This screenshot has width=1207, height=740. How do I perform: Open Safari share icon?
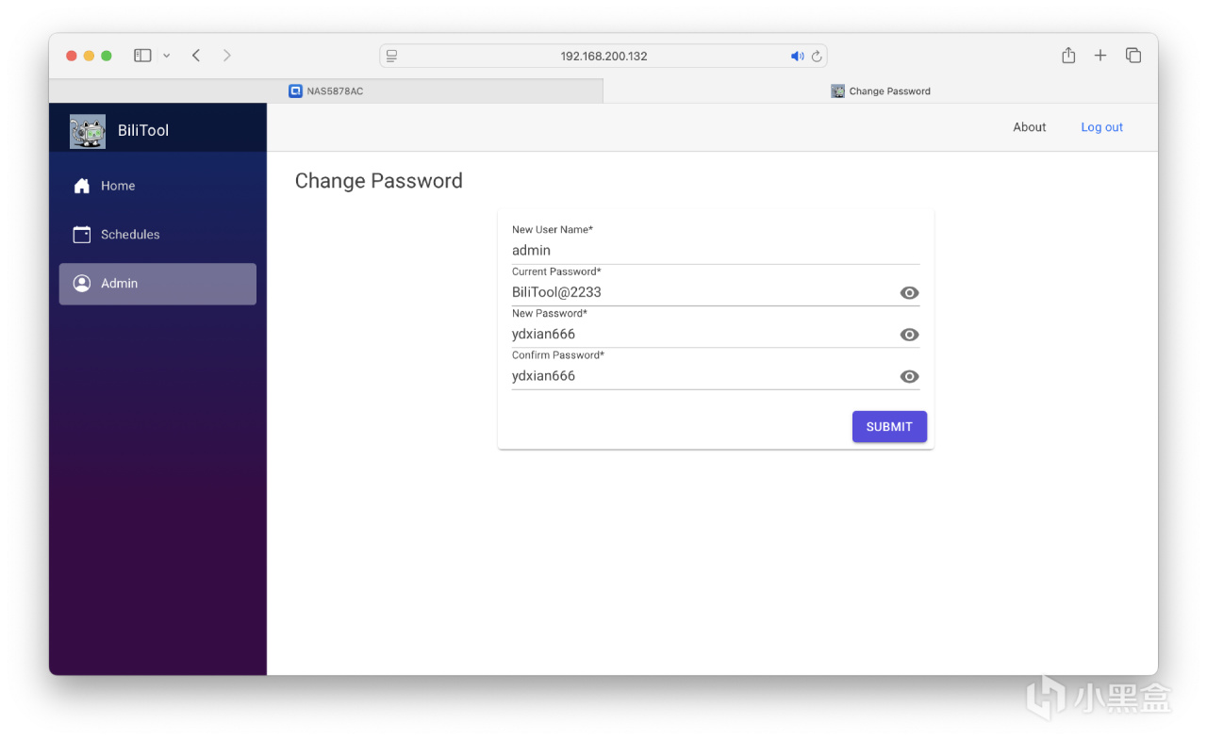pos(1068,56)
